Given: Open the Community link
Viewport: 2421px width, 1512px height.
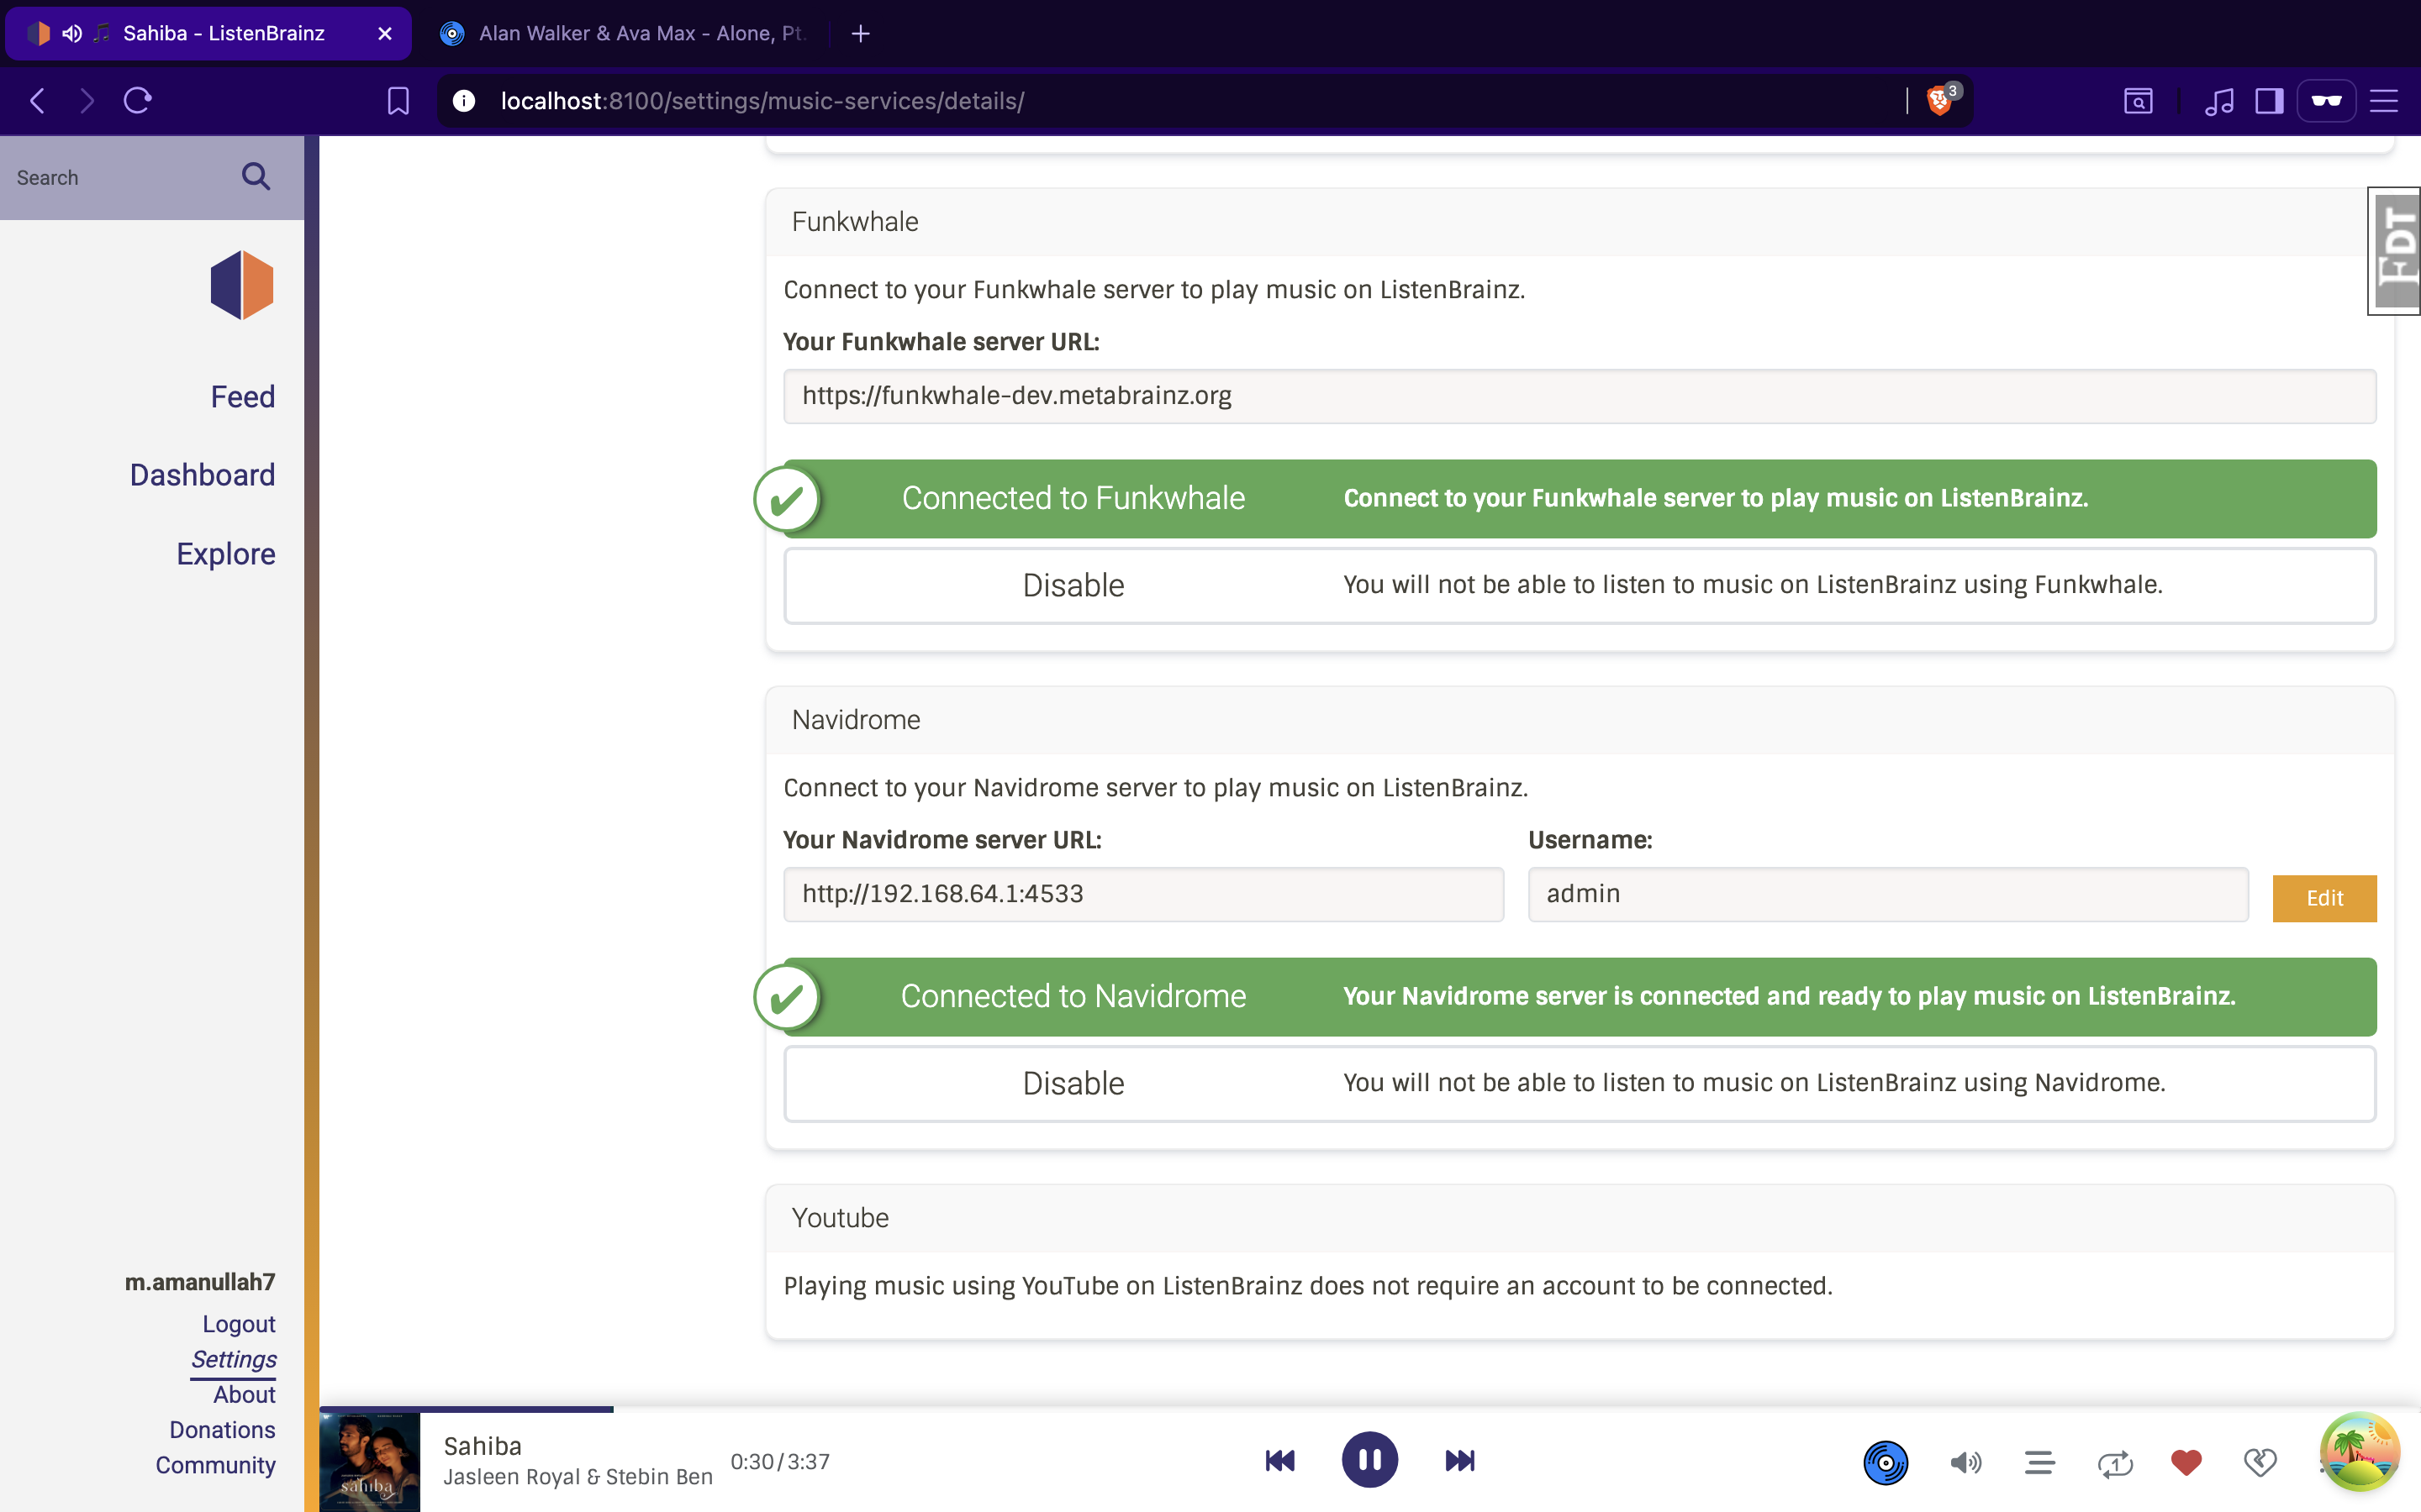Looking at the screenshot, I should (x=216, y=1465).
